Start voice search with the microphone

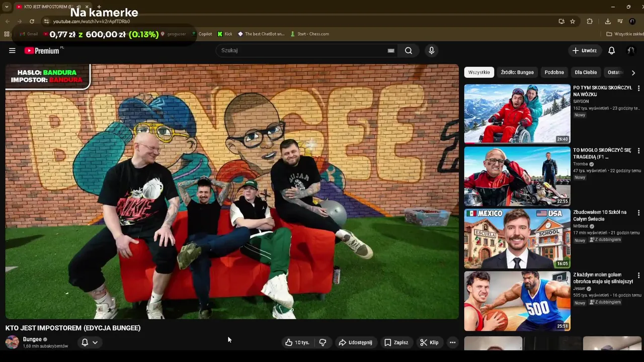(431, 50)
